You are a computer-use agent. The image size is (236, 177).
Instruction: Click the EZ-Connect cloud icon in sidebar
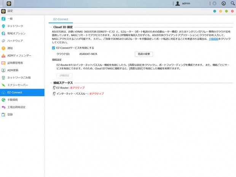[3, 92]
